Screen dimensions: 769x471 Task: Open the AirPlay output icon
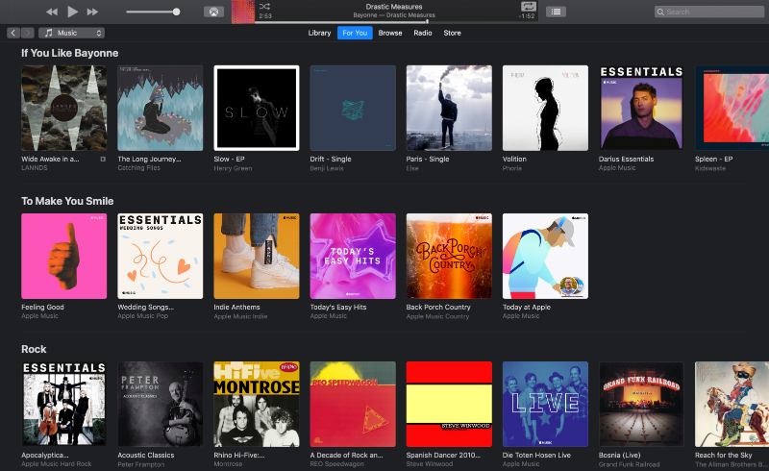coord(213,12)
